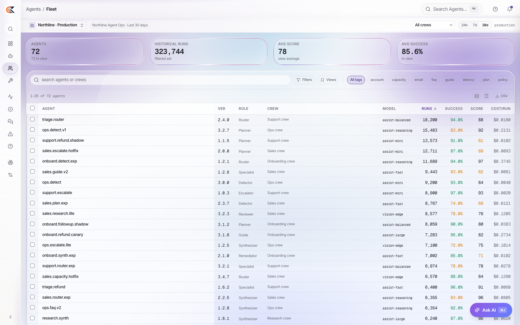Click the help icon in top bar
The height and width of the screenshot is (325, 520).
pyautogui.click(x=495, y=9)
